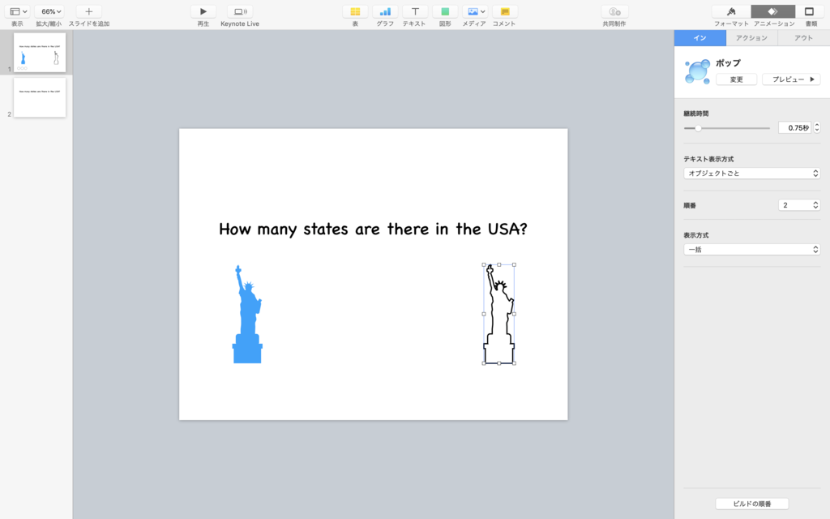Open the 書類 document inspector

pos(810,11)
